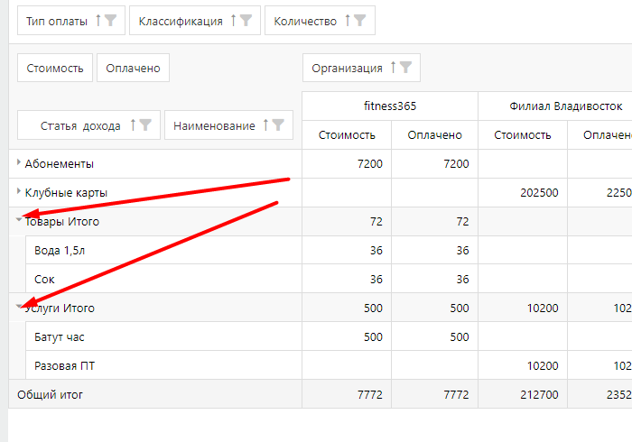Click the 10200 cell in Разовая ПТ row

point(523,365)
